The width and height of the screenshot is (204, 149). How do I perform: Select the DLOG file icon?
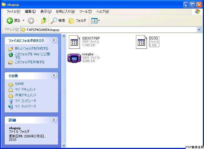142,42
